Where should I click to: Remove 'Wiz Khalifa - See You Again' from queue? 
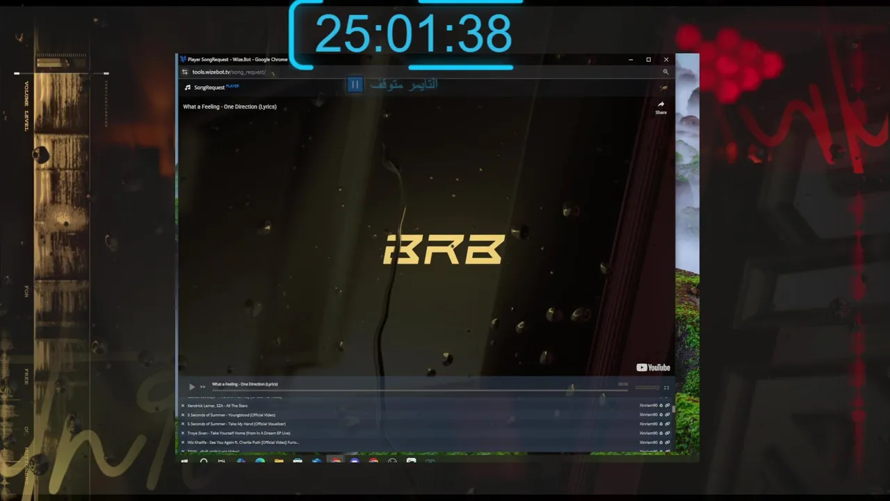(x=183, y=442)
